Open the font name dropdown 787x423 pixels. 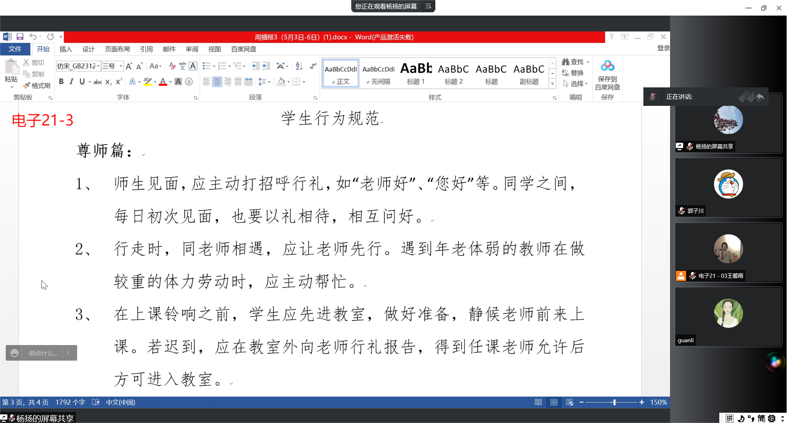tap(98, 66)
